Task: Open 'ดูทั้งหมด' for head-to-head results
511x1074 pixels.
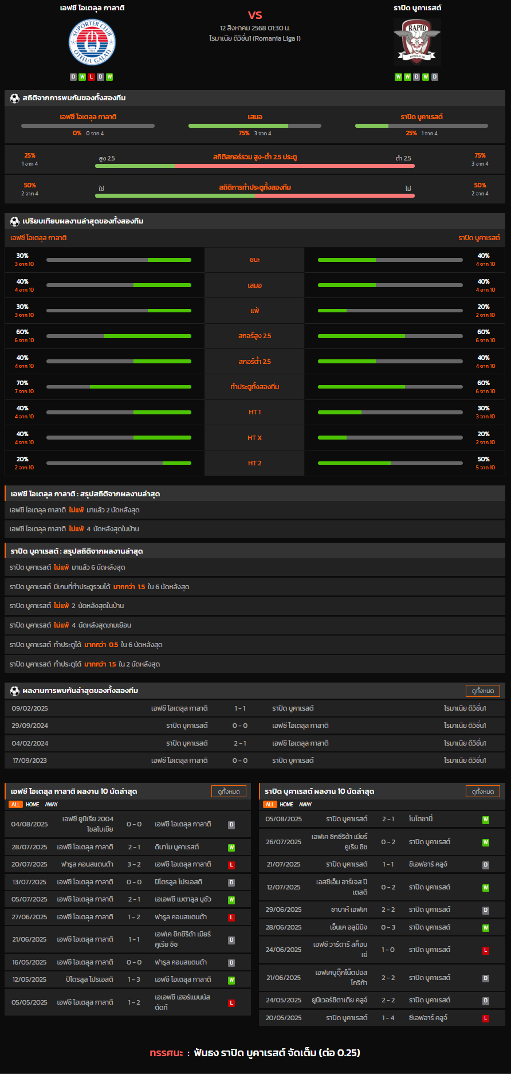Action: click(483, 691)
